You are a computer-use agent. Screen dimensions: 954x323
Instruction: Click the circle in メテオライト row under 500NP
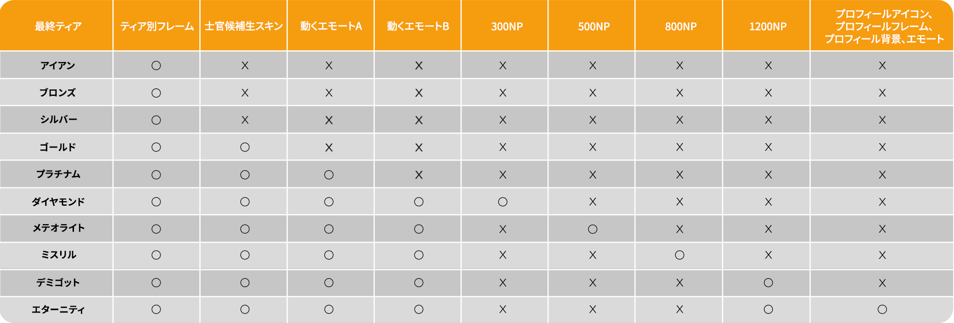pos(592,229)
